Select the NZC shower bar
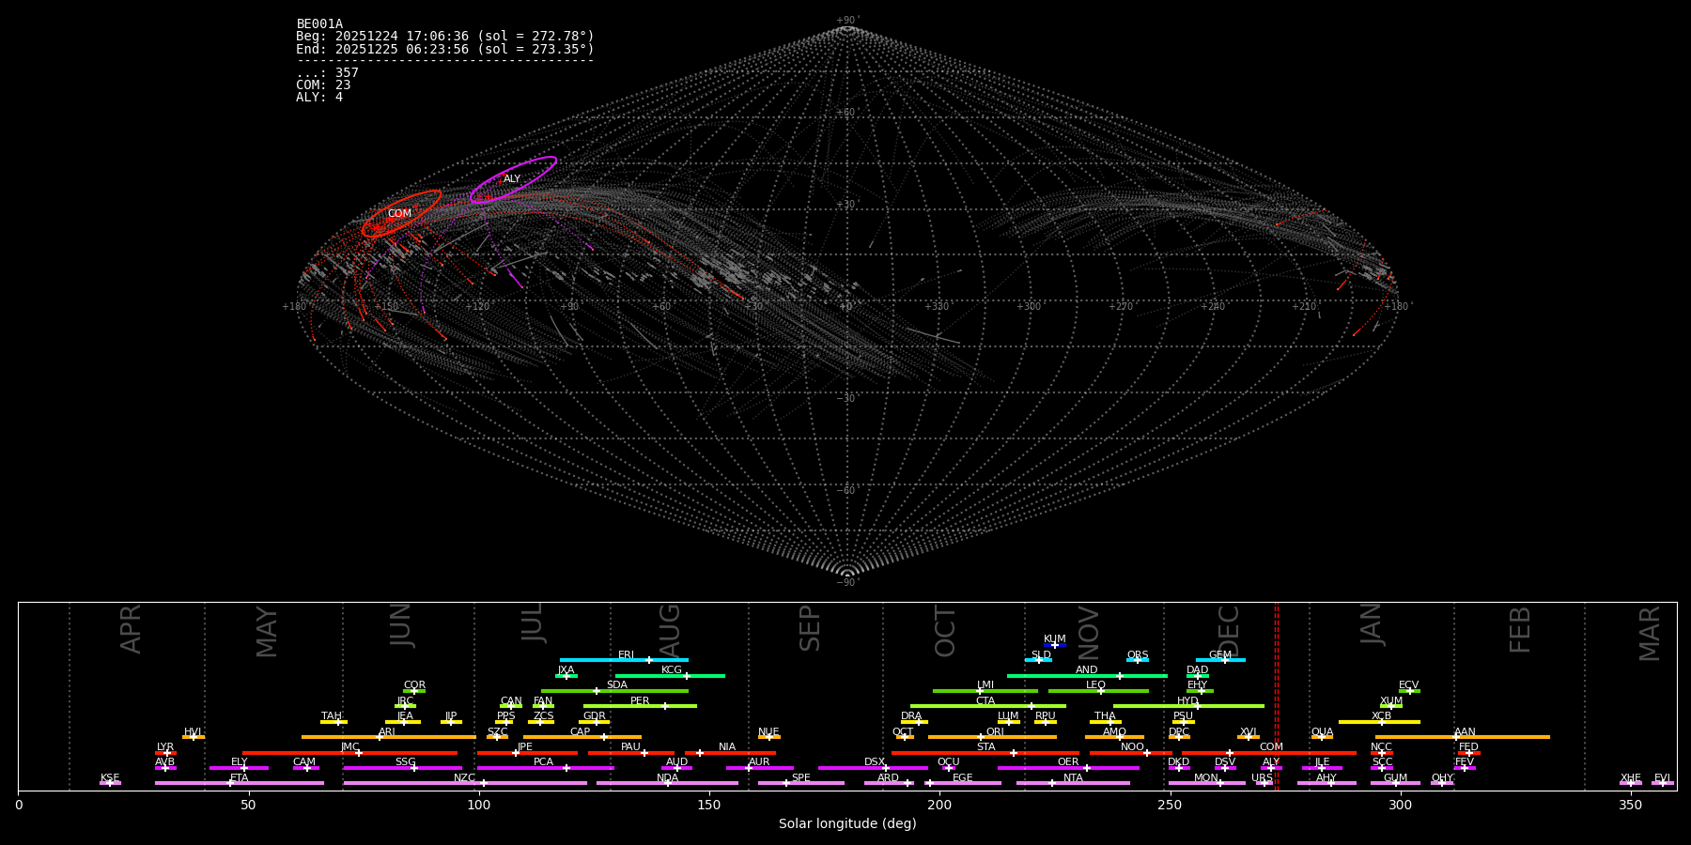 coord(465,783)
